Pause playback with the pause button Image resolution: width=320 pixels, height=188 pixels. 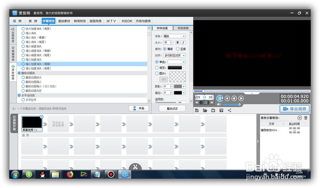point(220,98)
